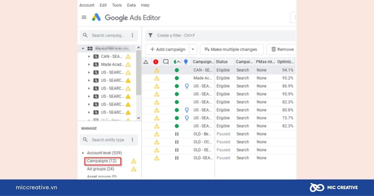The width and height of the screenshot is (374, 196).
Task: Click the lightbulb in the 73.7% row
Action: point(187,118)
